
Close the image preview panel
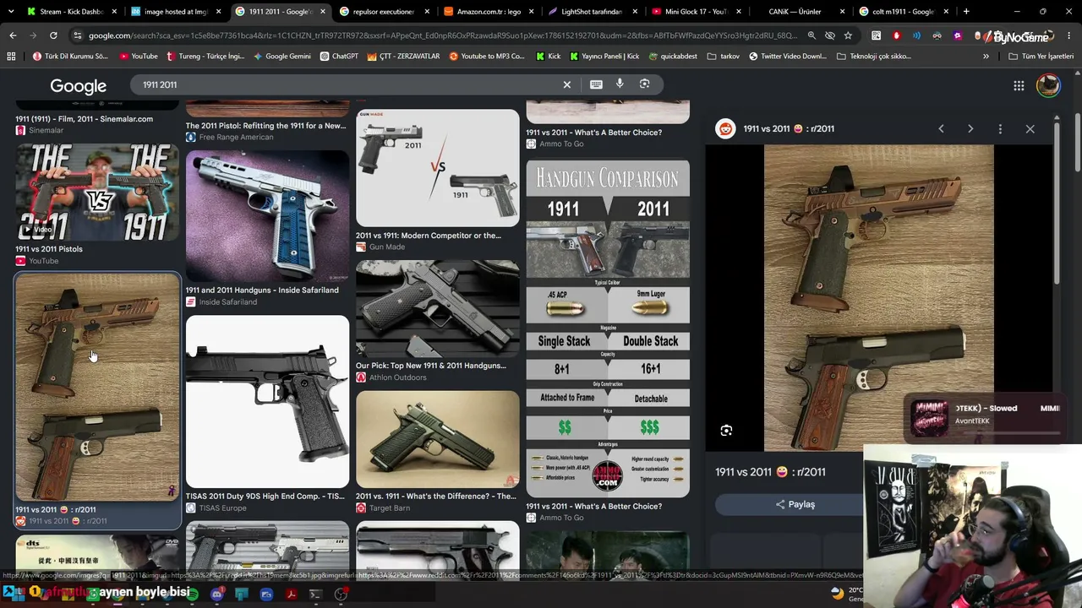(x=1030, y=128)
